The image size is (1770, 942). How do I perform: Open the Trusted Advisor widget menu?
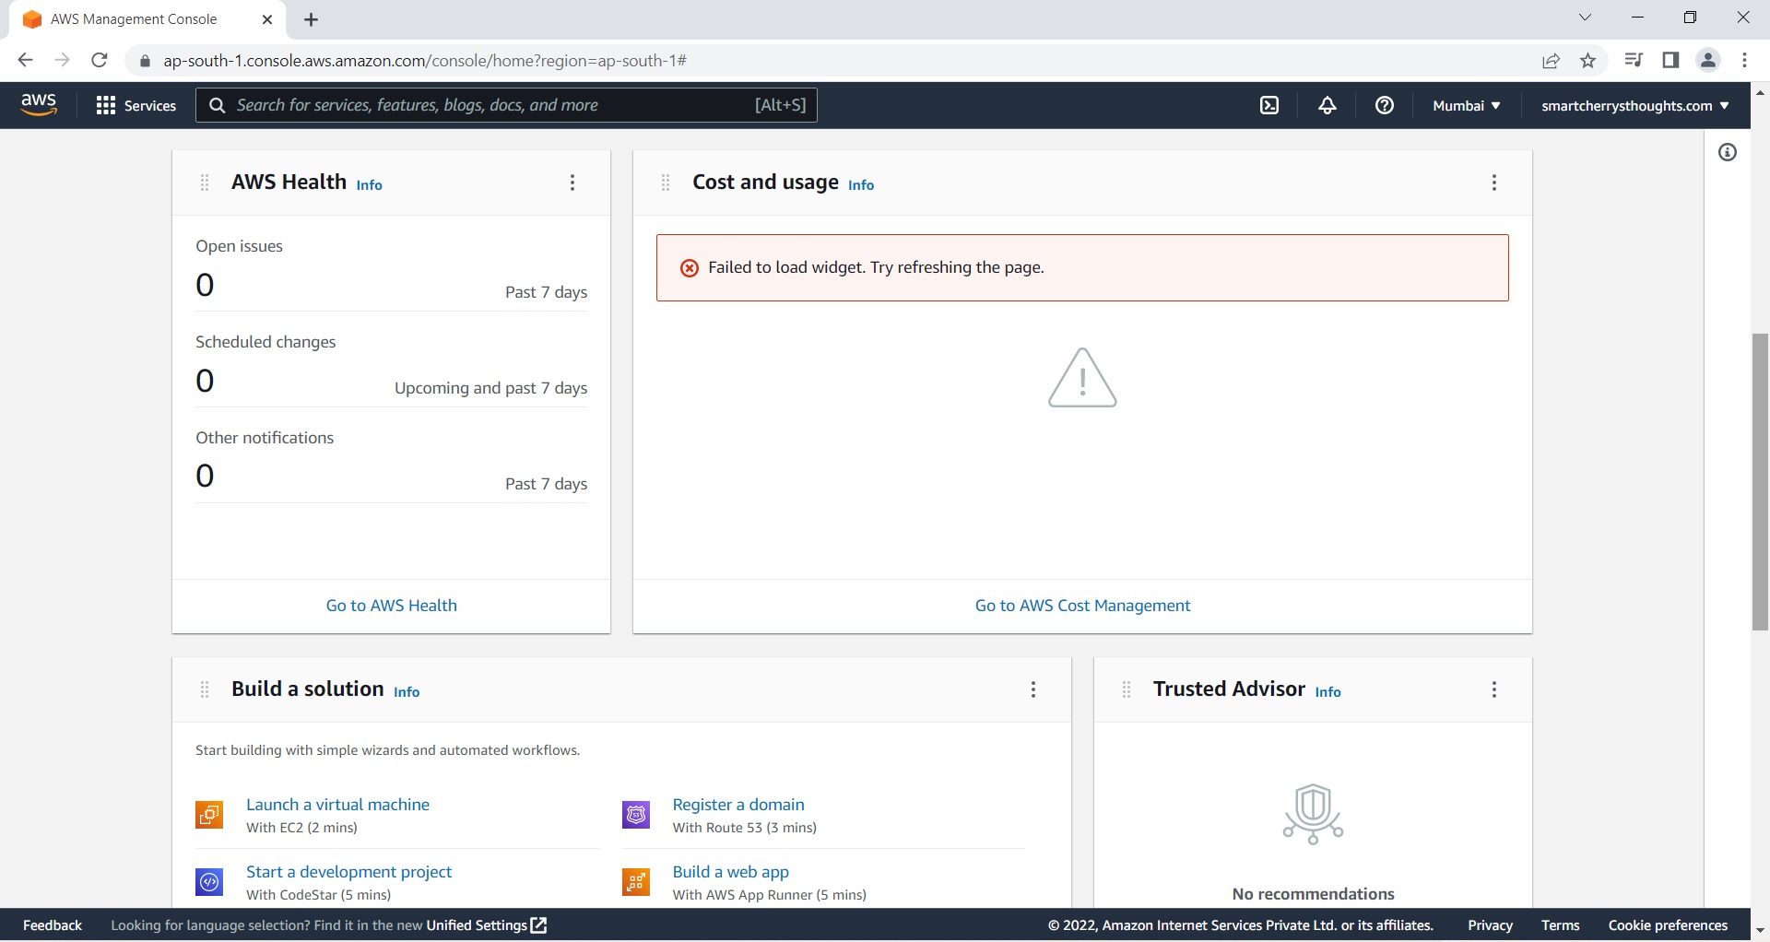click(x=1493, y=689)
